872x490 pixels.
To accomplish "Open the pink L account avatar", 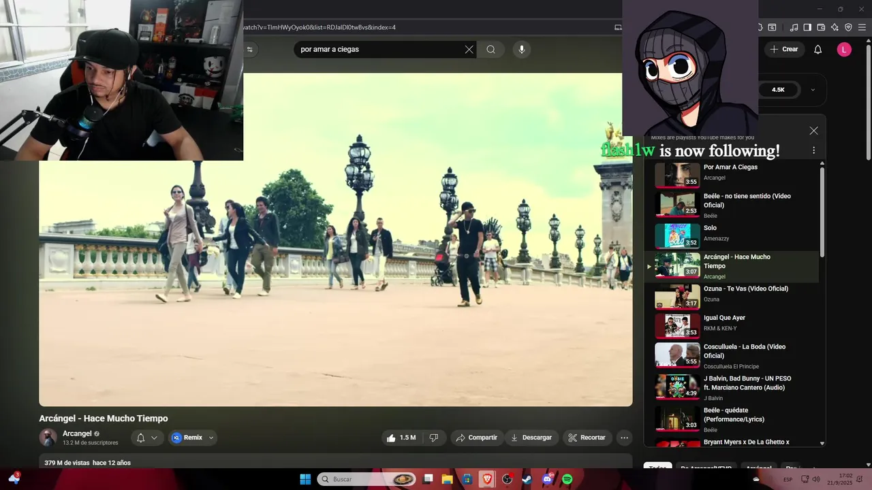I will click(x=844, y=49).
